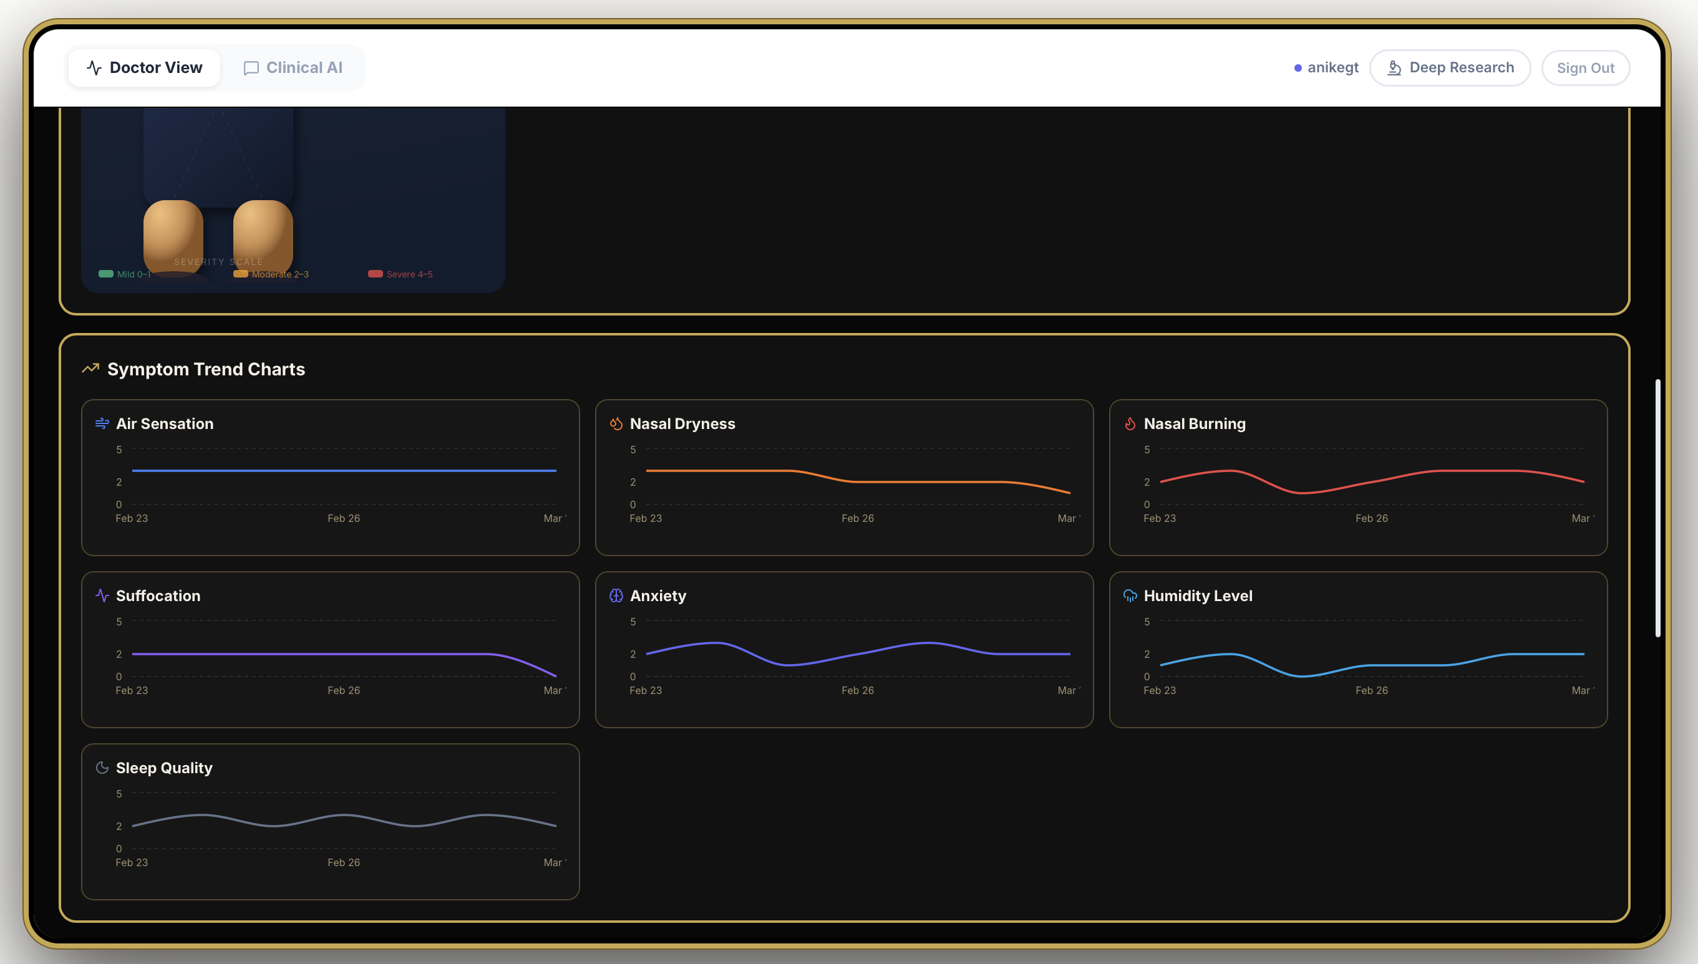Click the trending arrow icon beside Symptom Trend Charts
This screenshot has width=1698, height=964.
90,369
